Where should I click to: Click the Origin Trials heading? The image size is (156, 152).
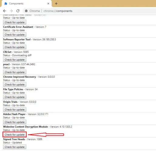[x=10, y=102]
